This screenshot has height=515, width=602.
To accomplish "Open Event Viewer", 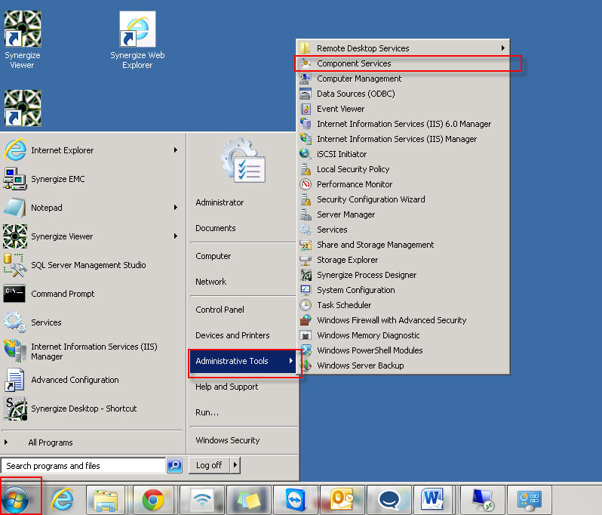I will point(403,109).
